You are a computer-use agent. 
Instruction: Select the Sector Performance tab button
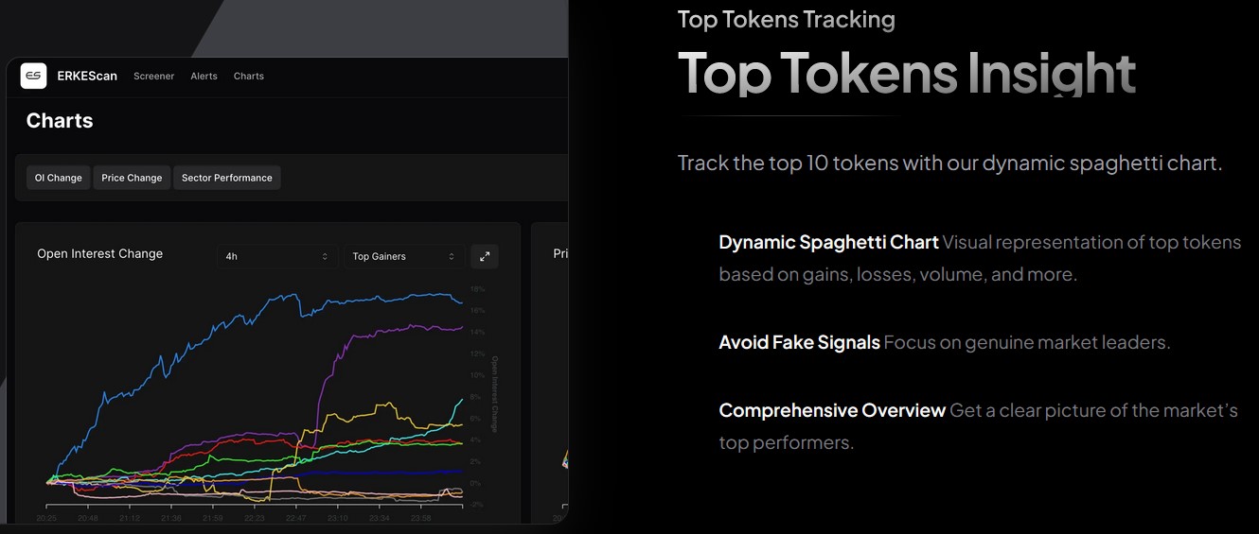tap(227, 178)
